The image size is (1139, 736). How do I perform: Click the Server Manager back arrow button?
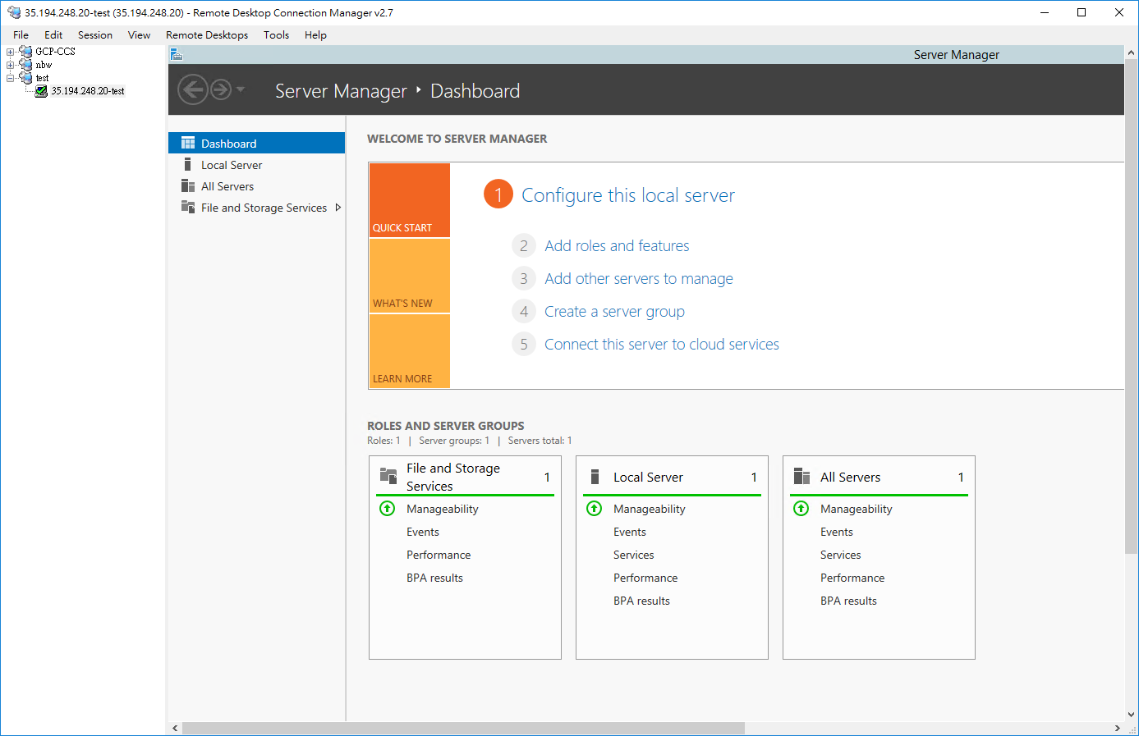point(192,89)
